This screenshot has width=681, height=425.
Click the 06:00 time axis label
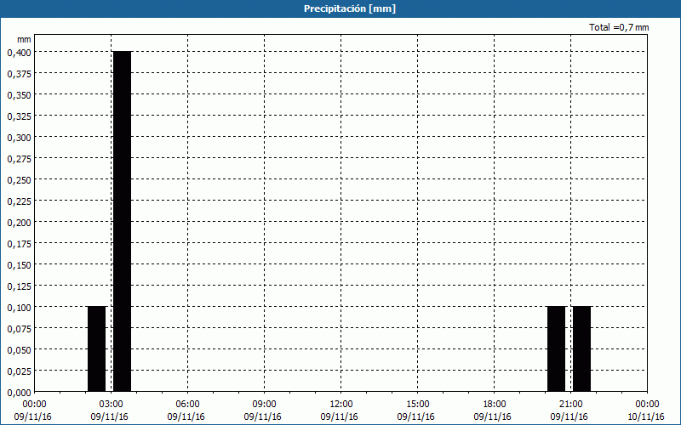pos(187,405)
